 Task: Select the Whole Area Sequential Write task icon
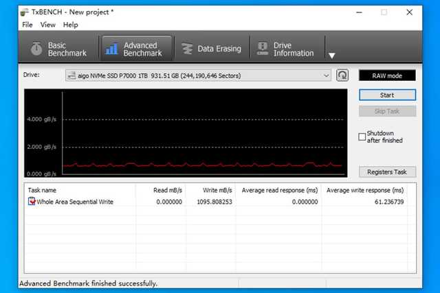tap(32, 202)
